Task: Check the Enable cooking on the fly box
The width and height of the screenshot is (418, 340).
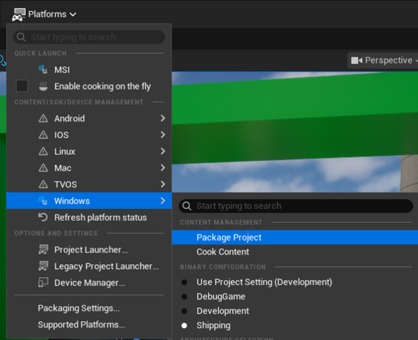Action: 22,86
